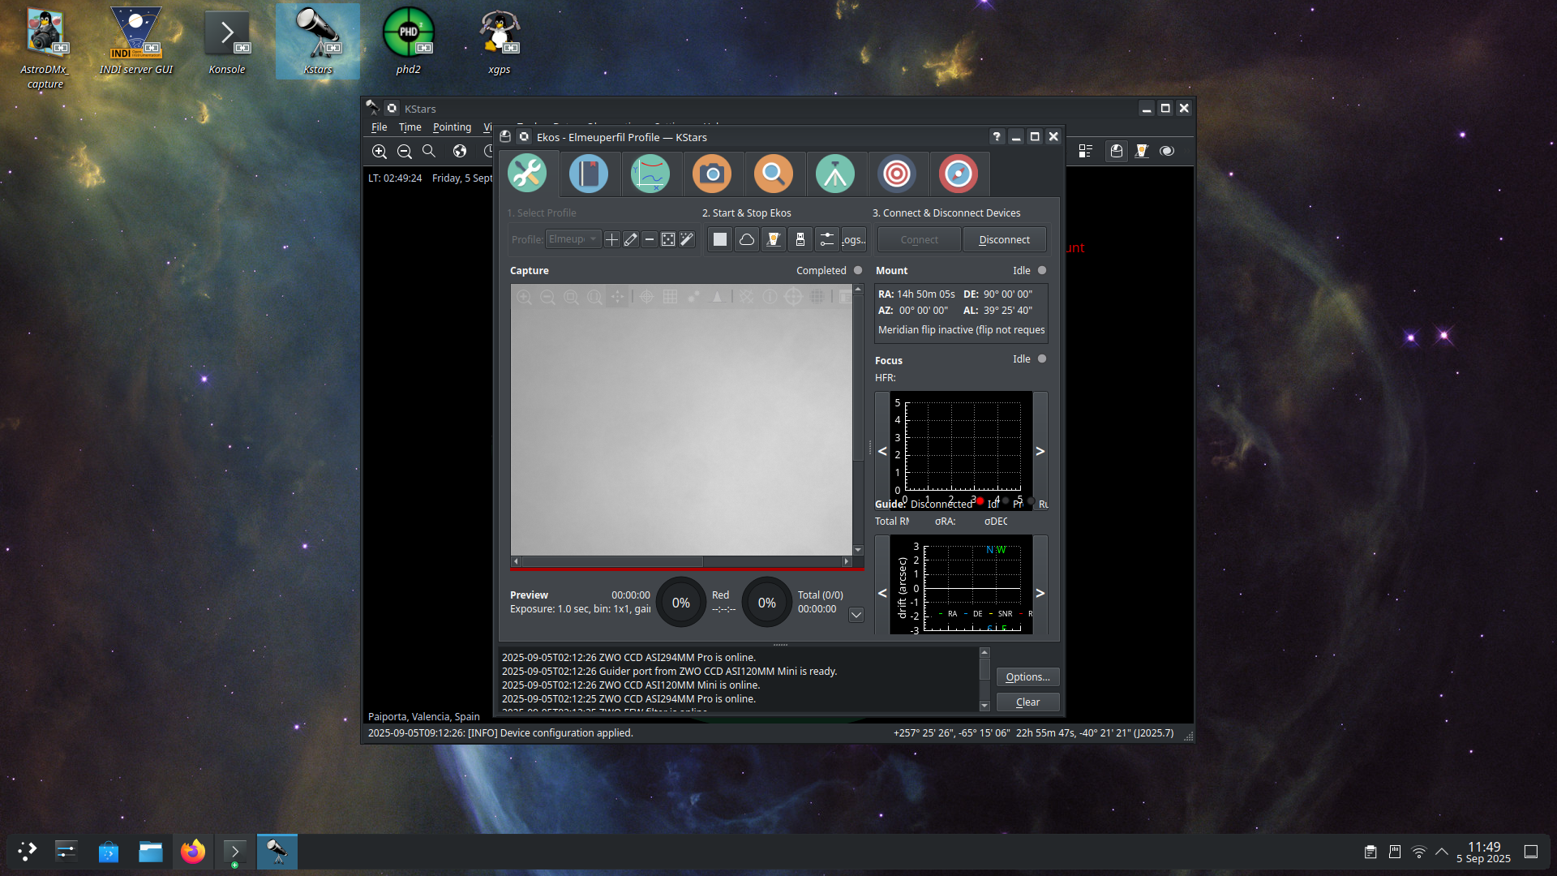This screenshot has width=1557, height=876.
Task: Click KStars find object magnifier icon
Action: pyautogui.click(x=429, y=152)
